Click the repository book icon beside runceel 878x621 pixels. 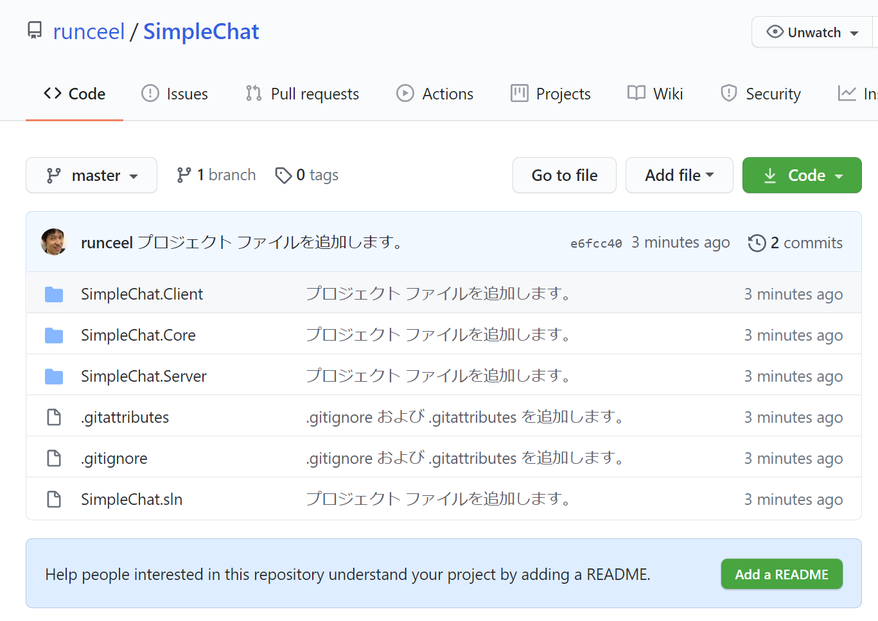pyautogui.click(x=35, y=30)
